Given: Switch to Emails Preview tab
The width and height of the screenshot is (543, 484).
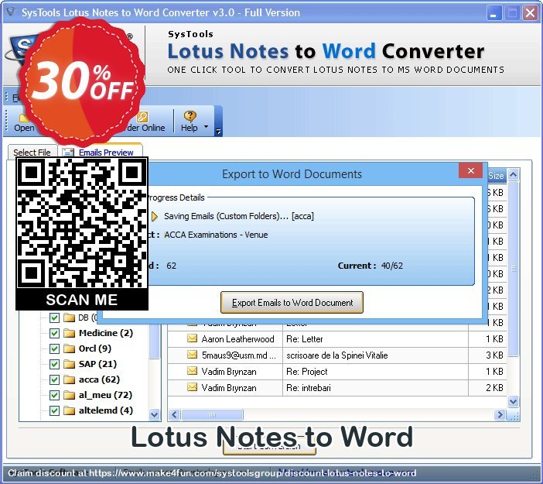Looking at the screenshot, I should tap(101, 153).
